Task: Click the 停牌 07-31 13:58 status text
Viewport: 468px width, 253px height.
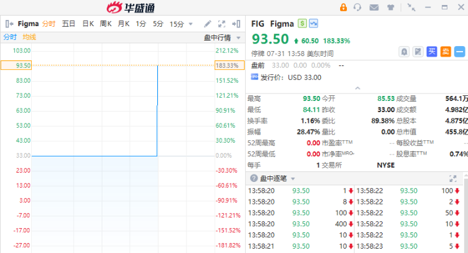Action: coord(292,54)
